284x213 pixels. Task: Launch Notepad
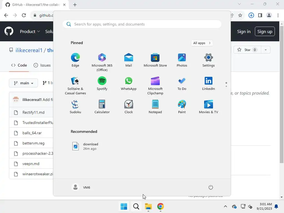[x=155, y=107]
